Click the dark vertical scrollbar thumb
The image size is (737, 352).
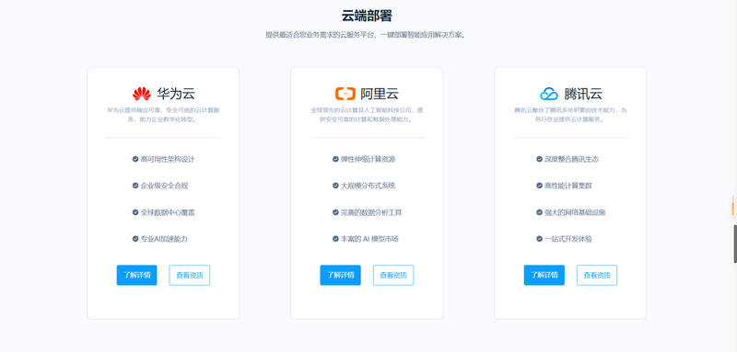coord(735,244)
